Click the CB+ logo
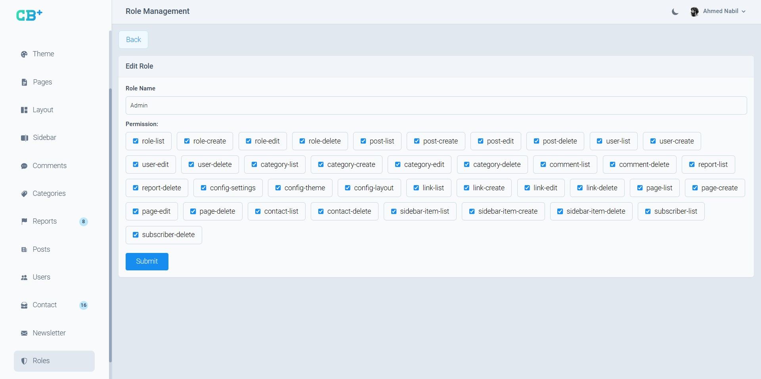761x379 pixels. [29, 15]
